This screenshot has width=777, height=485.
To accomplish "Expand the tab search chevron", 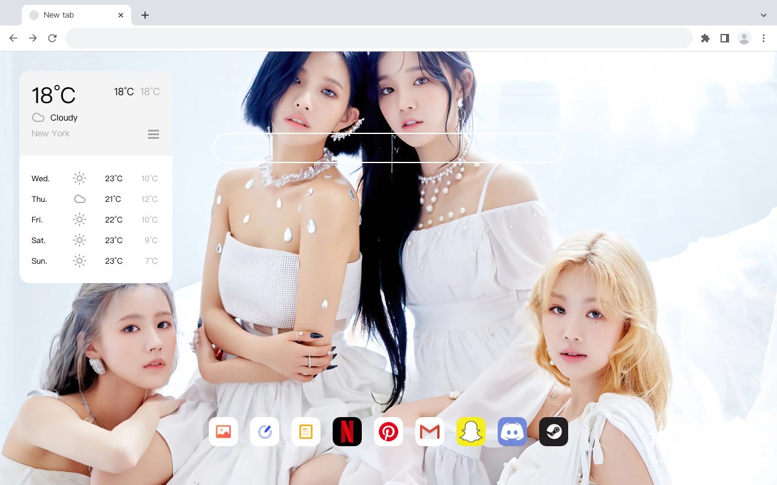I will [x=764, y=15].
